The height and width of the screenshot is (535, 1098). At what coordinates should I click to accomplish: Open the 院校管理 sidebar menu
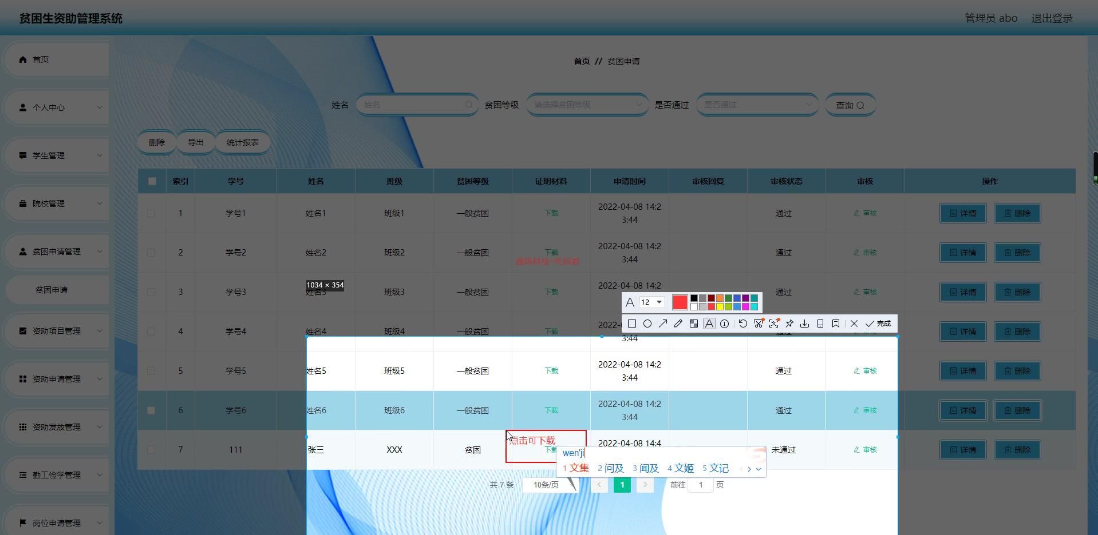tap(56, 203)
